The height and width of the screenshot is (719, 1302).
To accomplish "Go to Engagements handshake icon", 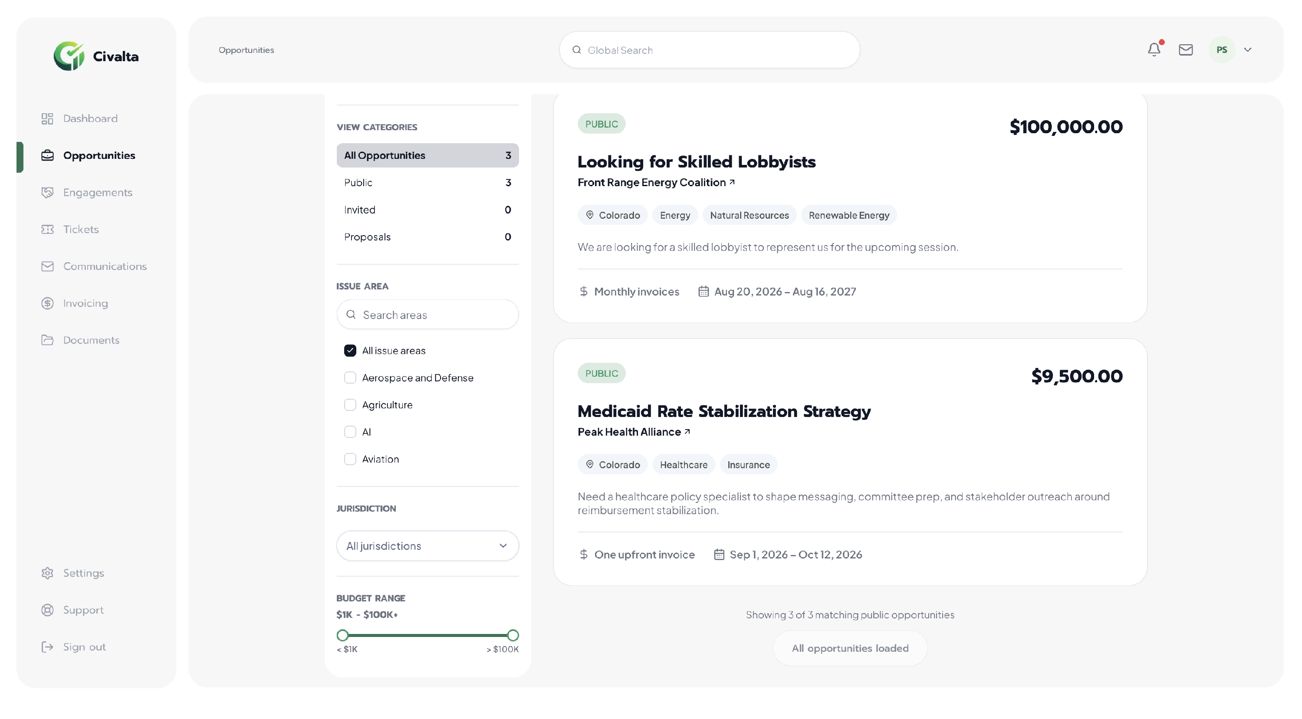I will [47, 192].
